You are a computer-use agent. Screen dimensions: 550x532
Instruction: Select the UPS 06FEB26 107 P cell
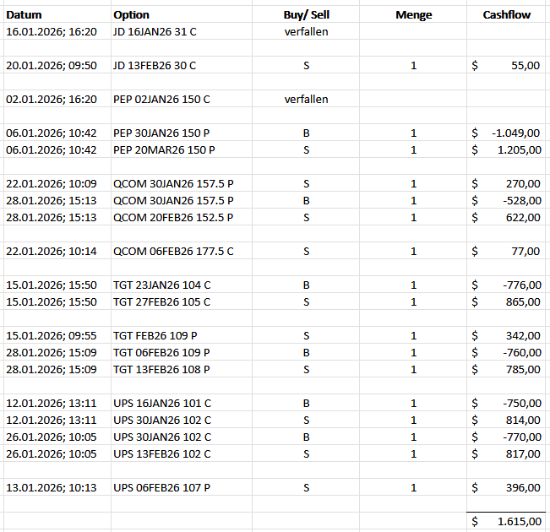[161, 488]
